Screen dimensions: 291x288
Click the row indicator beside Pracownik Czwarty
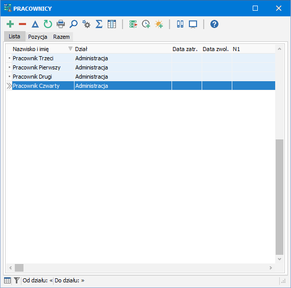coord(9,86)
